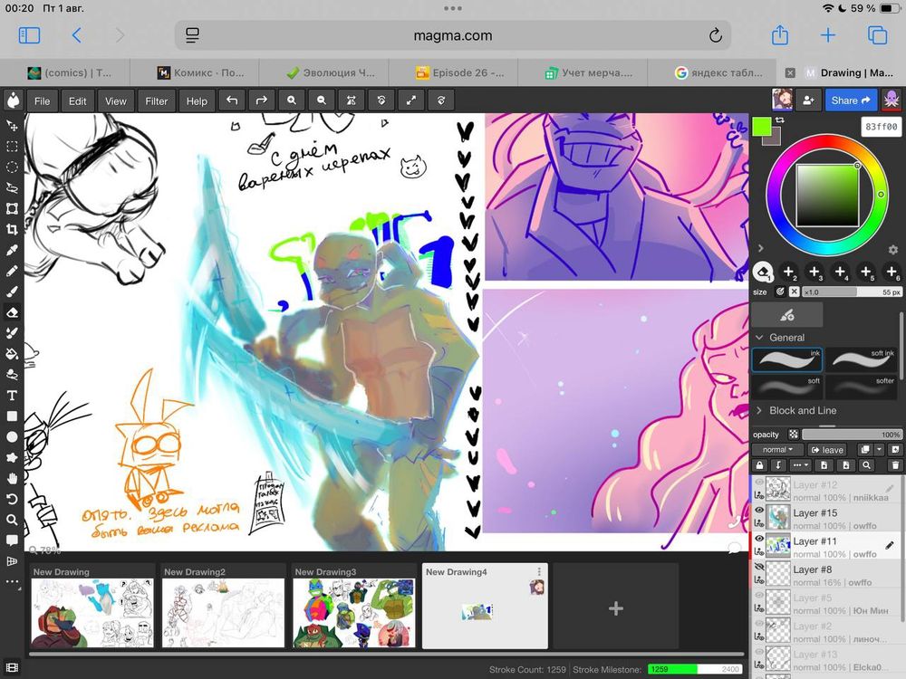Image resolution: width=906 pixels, height=679 pixels.
Task: Select the Paint Bucket fill tool
Action: tap(12, 354)
